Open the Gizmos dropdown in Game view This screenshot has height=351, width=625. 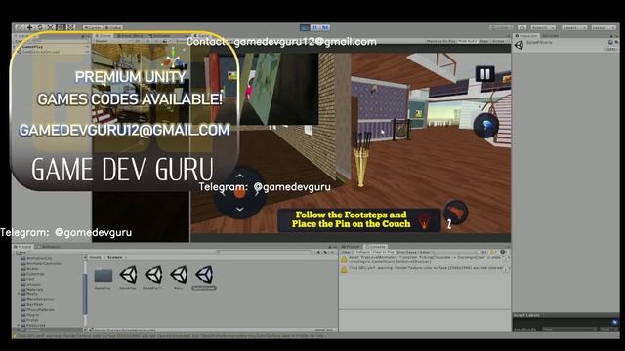(x=499, y=41)
